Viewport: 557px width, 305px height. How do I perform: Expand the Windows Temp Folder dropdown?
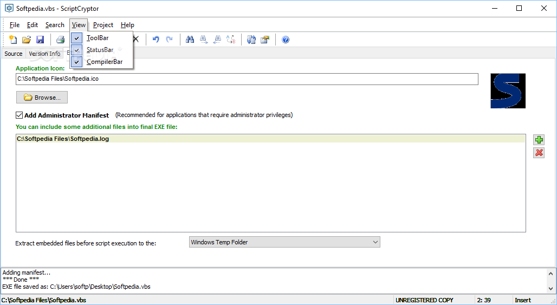click(x=375, y=242)
